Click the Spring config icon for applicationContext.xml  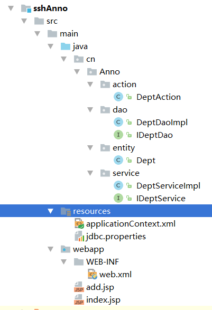click(79, 223)
